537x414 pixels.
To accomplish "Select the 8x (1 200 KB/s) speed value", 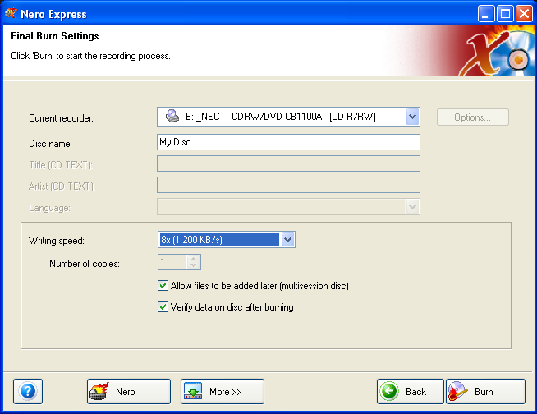I will click(219, 240).
